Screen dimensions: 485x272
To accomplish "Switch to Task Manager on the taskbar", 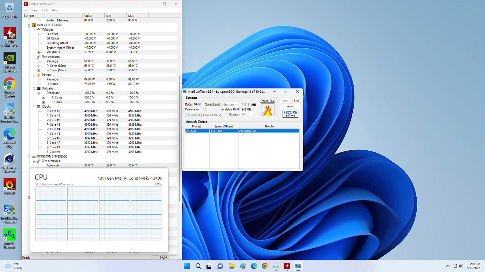I will (x=276, y=266).
